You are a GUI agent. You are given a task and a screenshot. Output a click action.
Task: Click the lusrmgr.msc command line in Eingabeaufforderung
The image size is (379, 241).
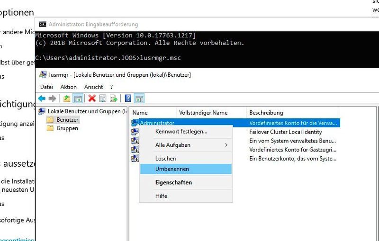[108, 58]
